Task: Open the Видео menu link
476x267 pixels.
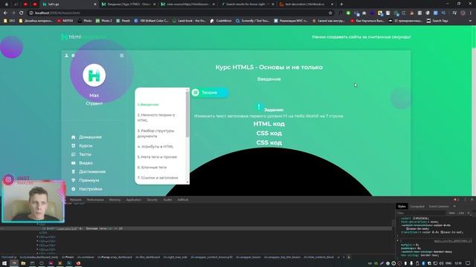Action: point(86,163)
